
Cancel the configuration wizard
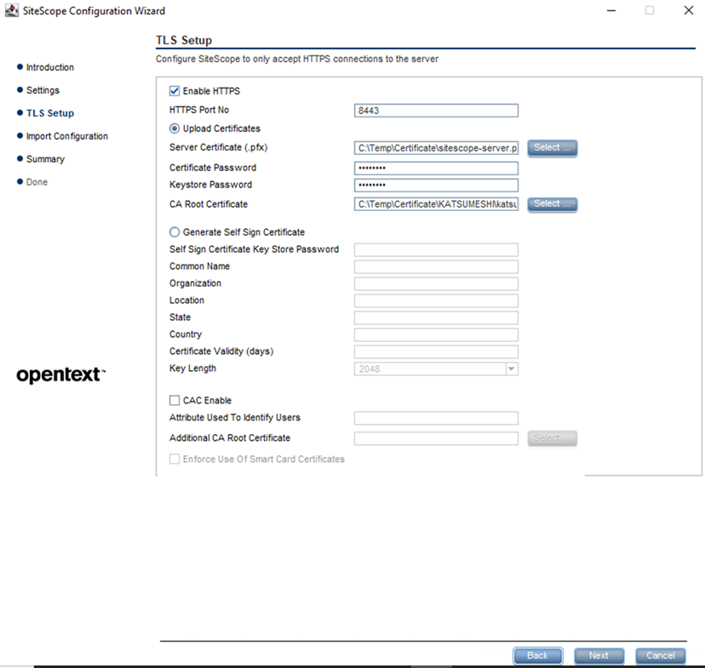[x=661, y=655]
